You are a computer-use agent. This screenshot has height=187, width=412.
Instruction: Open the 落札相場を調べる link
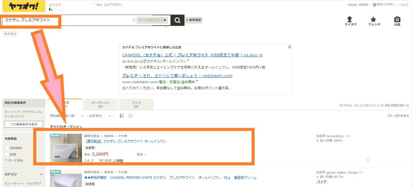[x=374, y=105]
